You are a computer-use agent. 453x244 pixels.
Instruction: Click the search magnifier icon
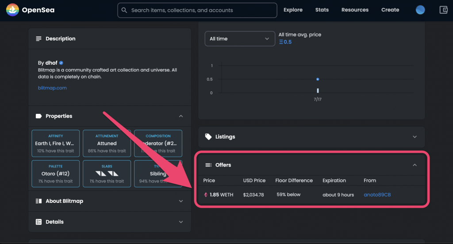(124, 10)
